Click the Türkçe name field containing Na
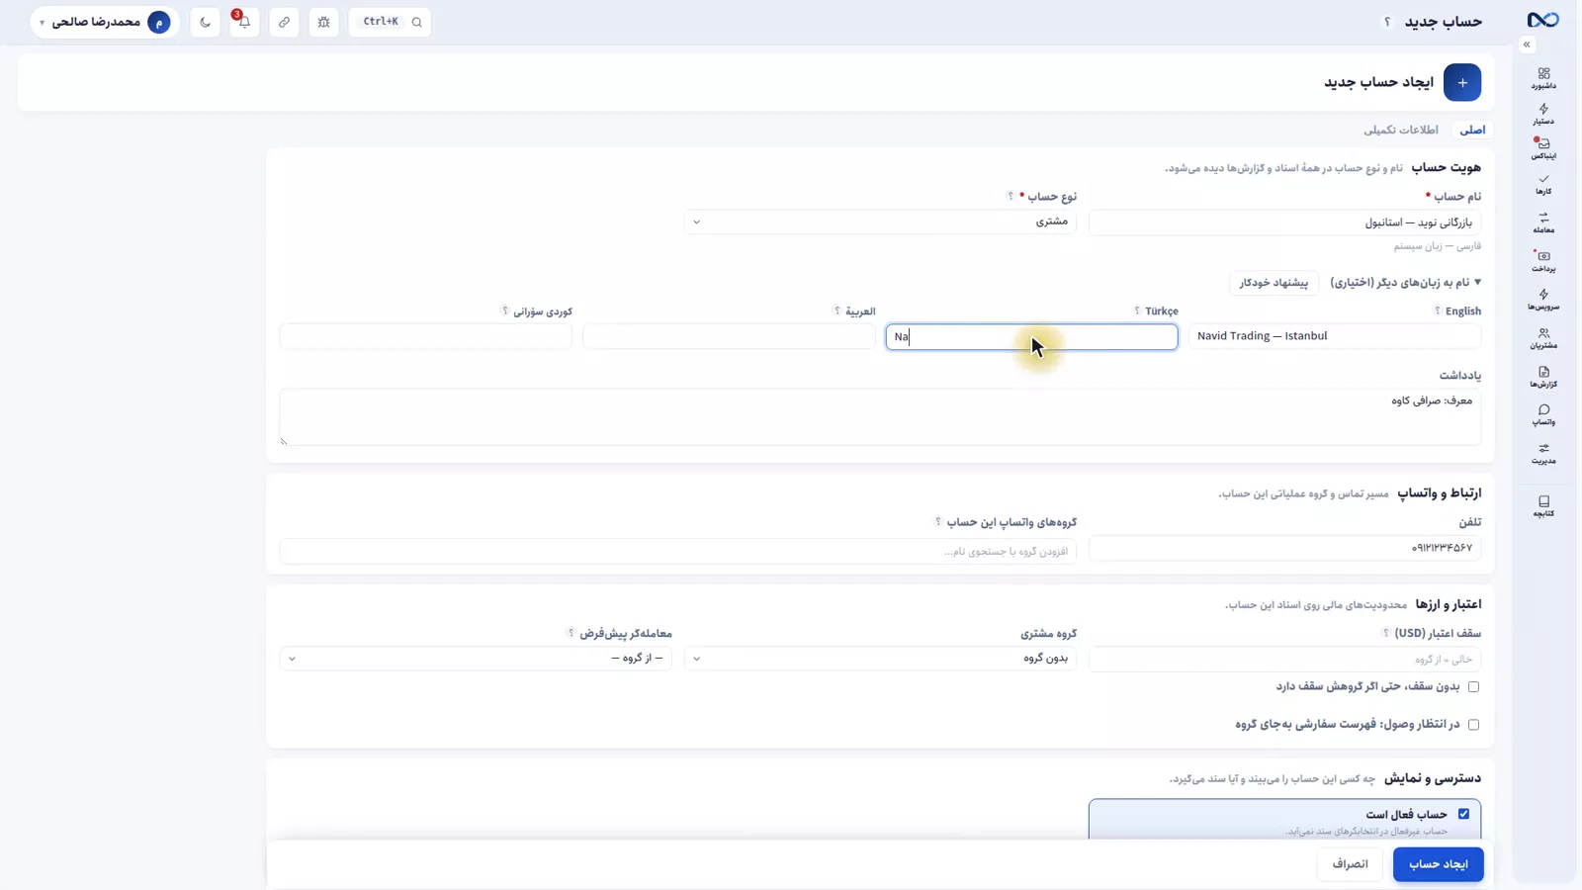The width and height of the screenshot is (1582, 890). (1031, 336)
